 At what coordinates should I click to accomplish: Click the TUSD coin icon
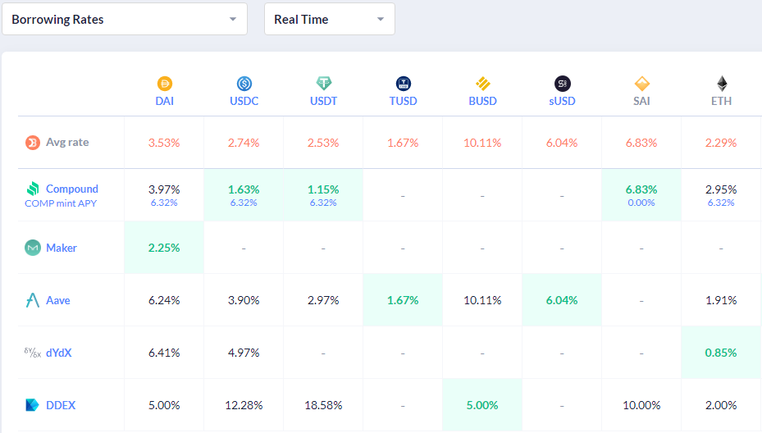tap(404, 84)
